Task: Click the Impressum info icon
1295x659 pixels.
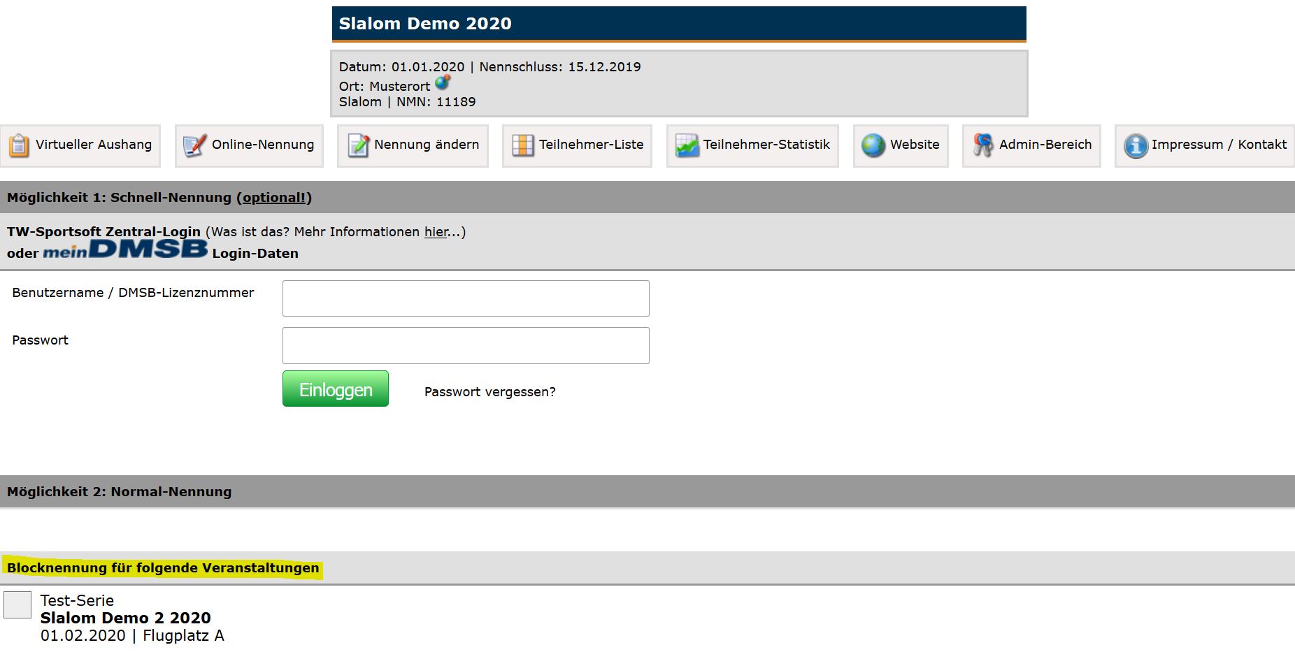Action: (x=1136, y=145)
